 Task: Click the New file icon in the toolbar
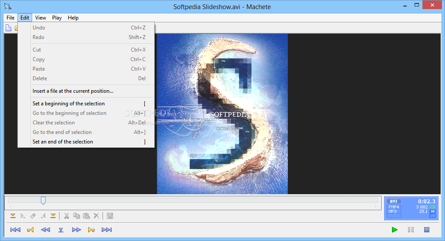9,28
